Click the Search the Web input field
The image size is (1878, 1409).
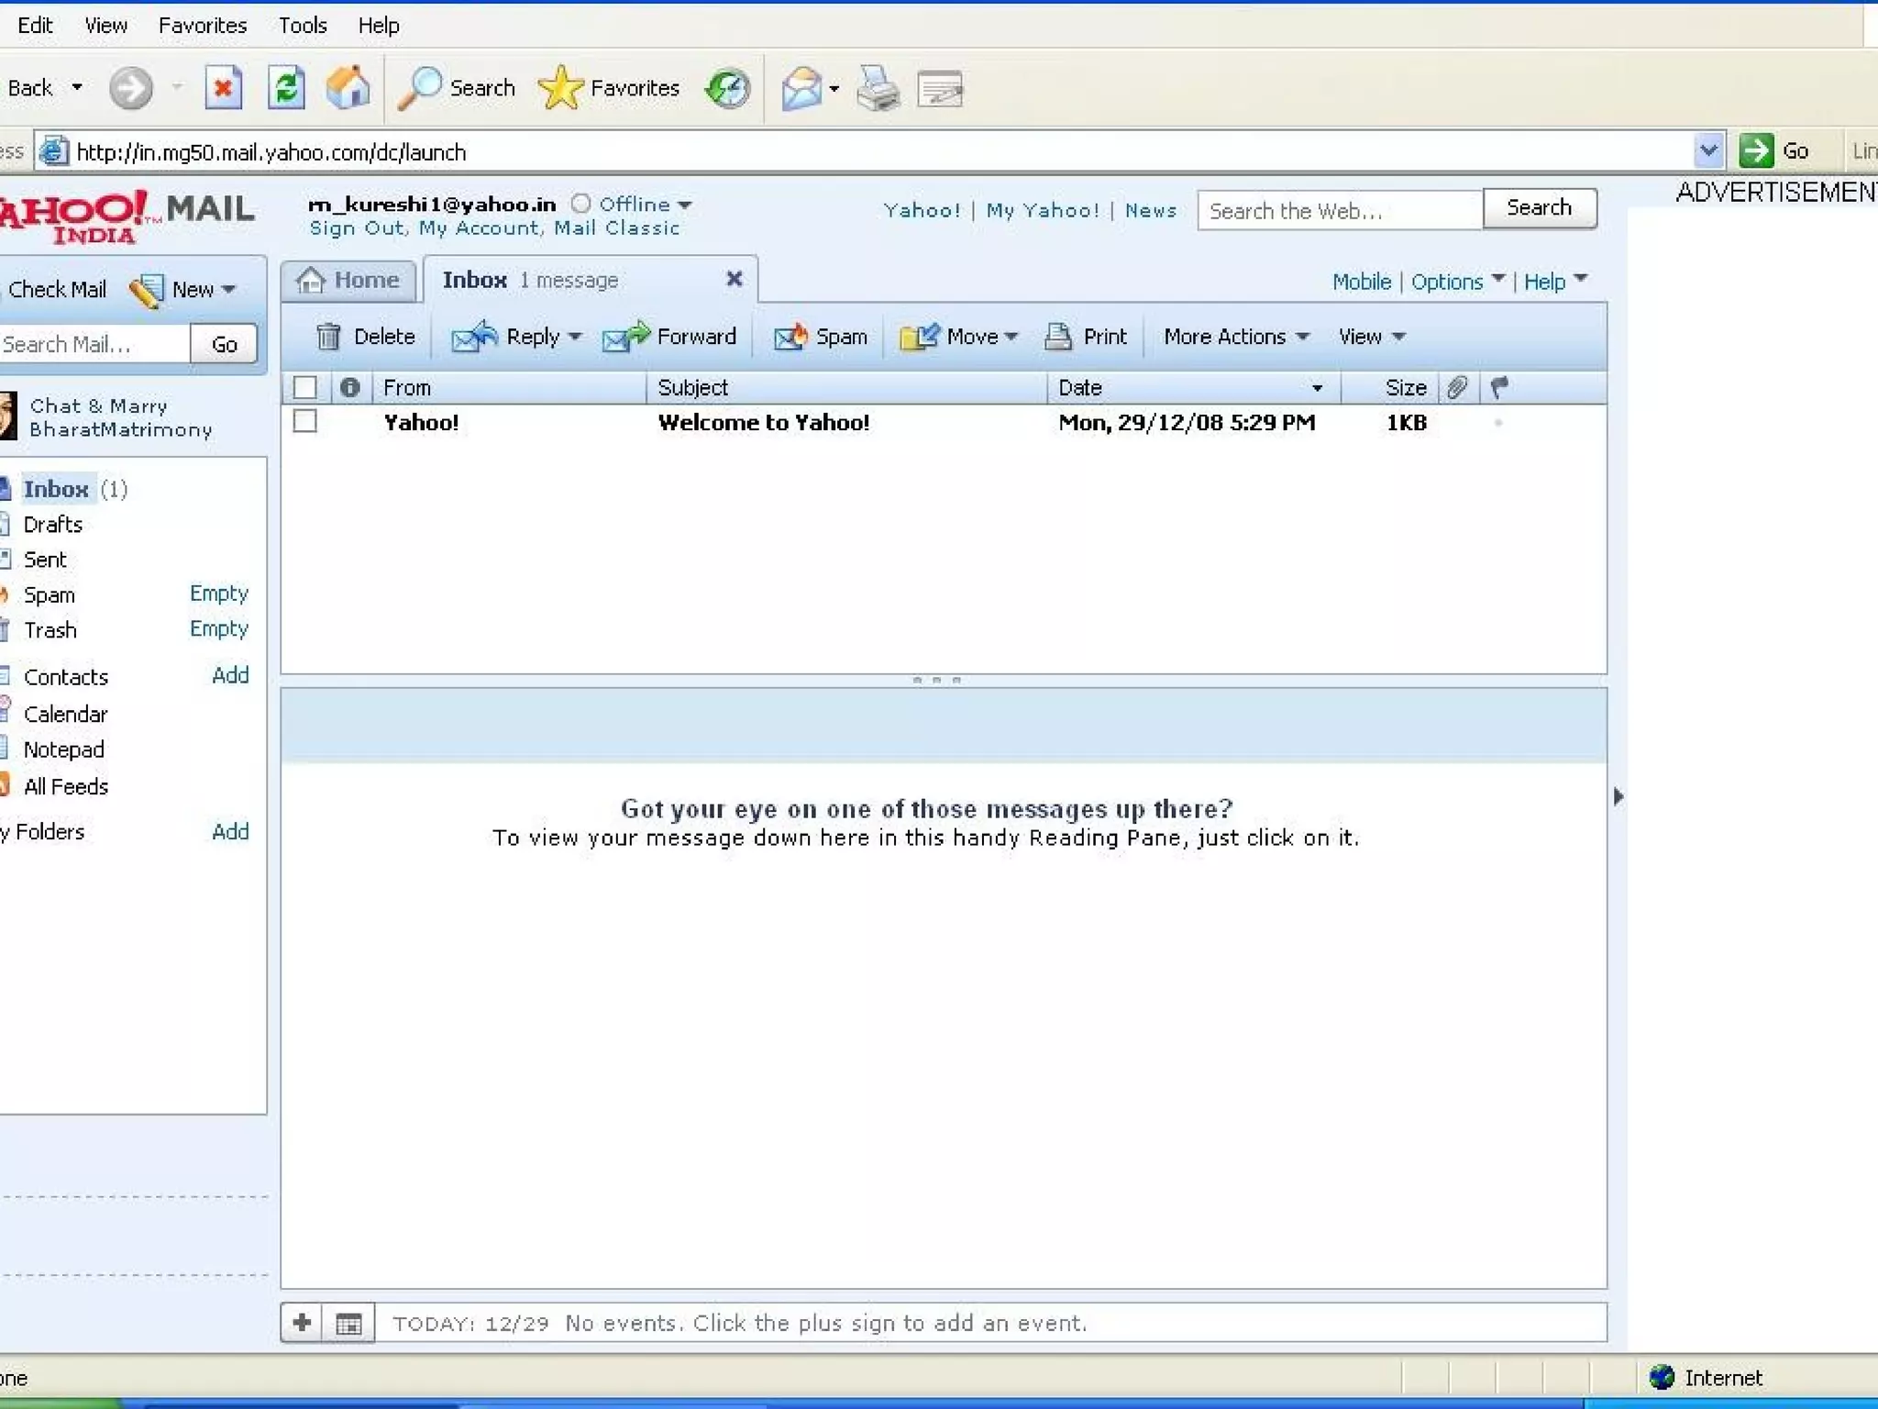click(1339, 210)
